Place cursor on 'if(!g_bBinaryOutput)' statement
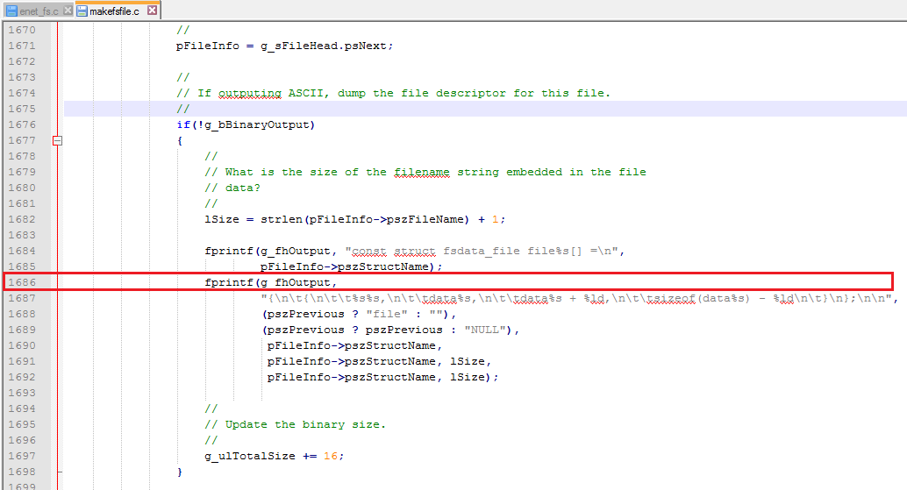907x490 pixels. point(246,124)
